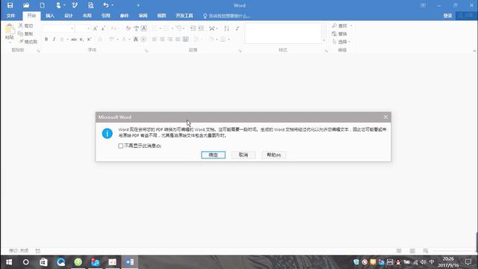Click the Tell Me search box
Image resolution: width=478 pixels, height=269 pixels.
point(226,16)
